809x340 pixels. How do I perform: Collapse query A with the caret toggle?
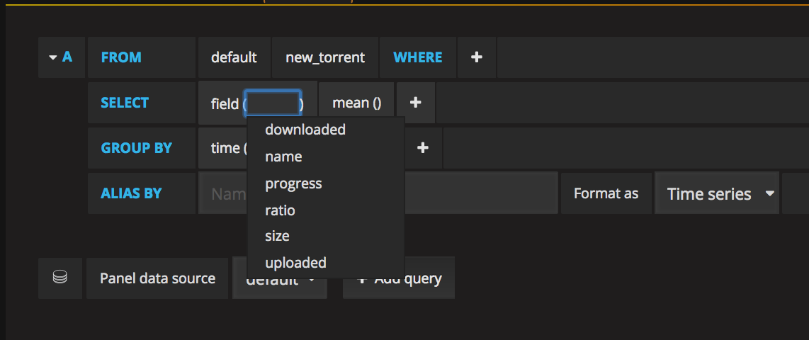[53, 57]
